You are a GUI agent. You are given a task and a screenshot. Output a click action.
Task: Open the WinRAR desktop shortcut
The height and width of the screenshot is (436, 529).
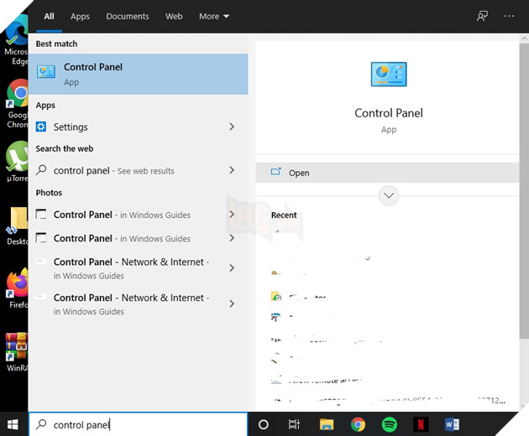[17, 352]
